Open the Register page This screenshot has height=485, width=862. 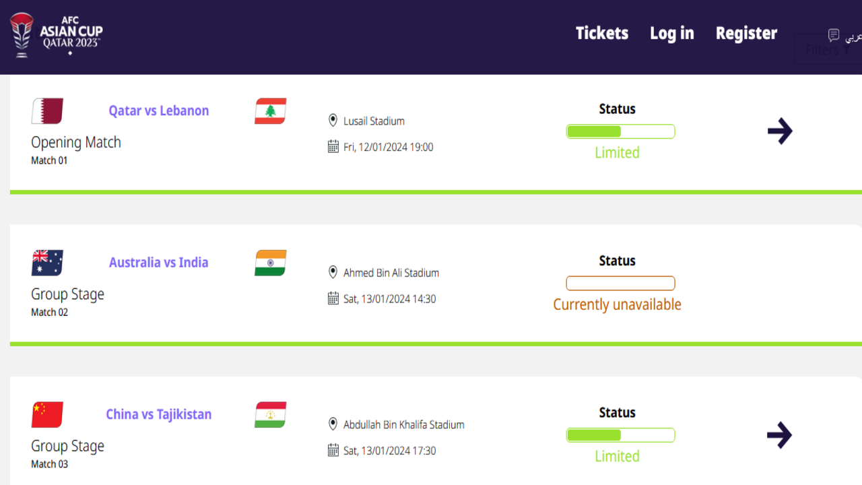(x=746, y=34)
